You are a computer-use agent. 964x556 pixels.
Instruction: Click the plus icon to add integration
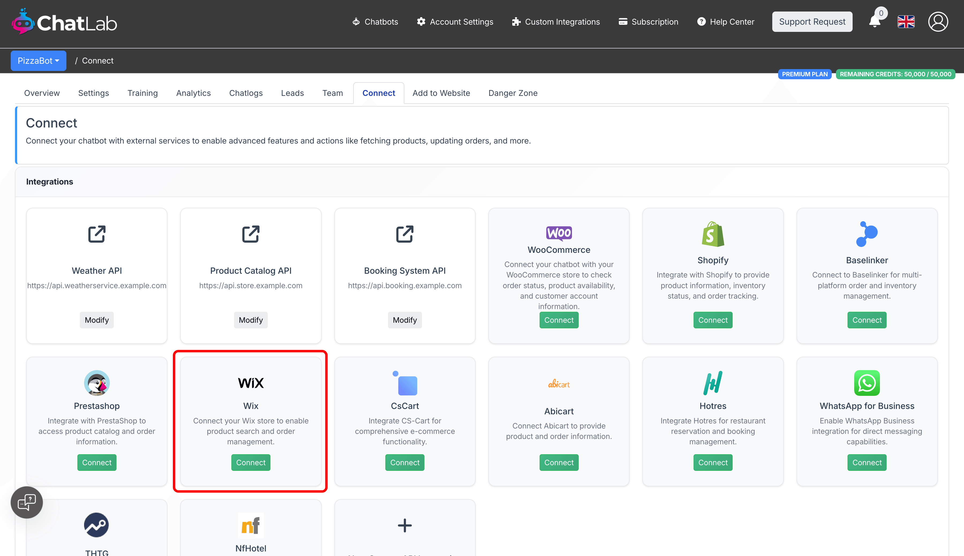point(405,525)
